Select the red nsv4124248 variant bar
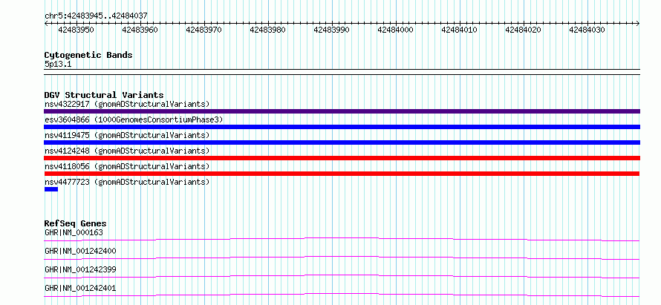661x305 pixels. pos(342,158)
